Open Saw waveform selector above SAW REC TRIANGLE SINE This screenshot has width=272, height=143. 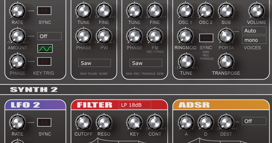tap(146, 63)
